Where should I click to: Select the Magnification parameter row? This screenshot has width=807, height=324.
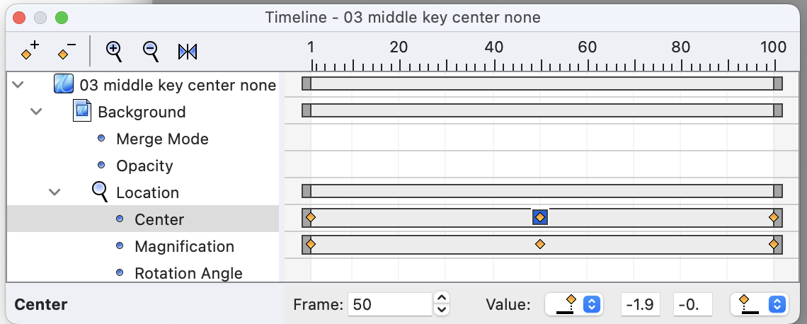pos(143,246)
